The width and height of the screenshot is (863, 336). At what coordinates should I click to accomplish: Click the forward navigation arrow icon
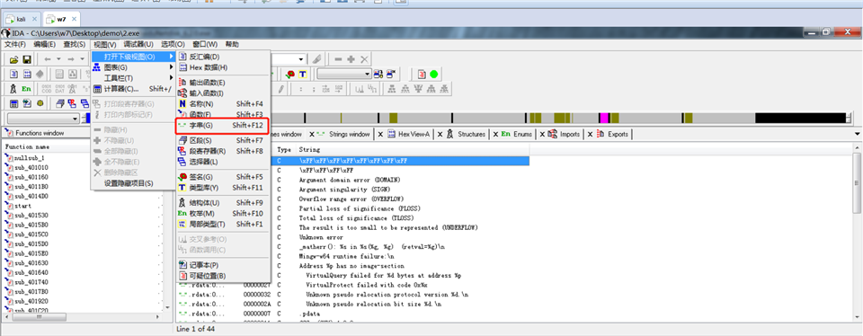(x=72, y=59)
